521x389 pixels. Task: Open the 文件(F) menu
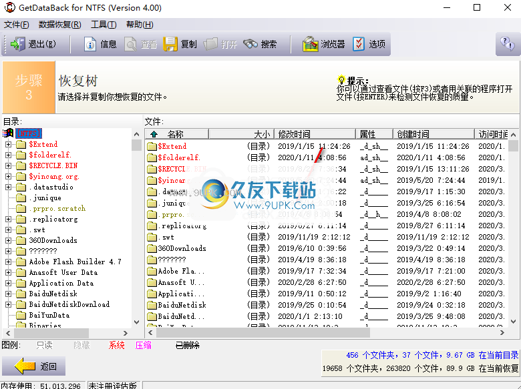[x=16, y=25]
